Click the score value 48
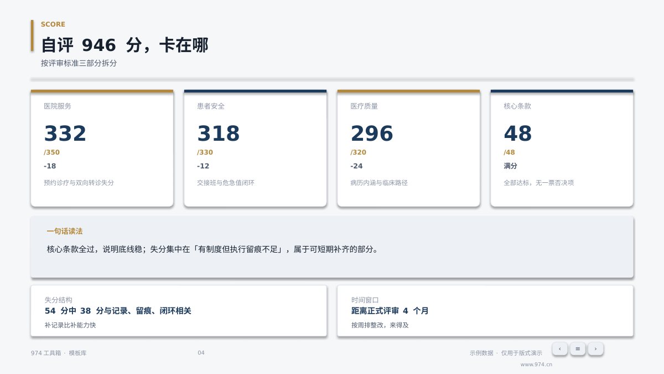664x374 pixels. (x=518, y=134)
